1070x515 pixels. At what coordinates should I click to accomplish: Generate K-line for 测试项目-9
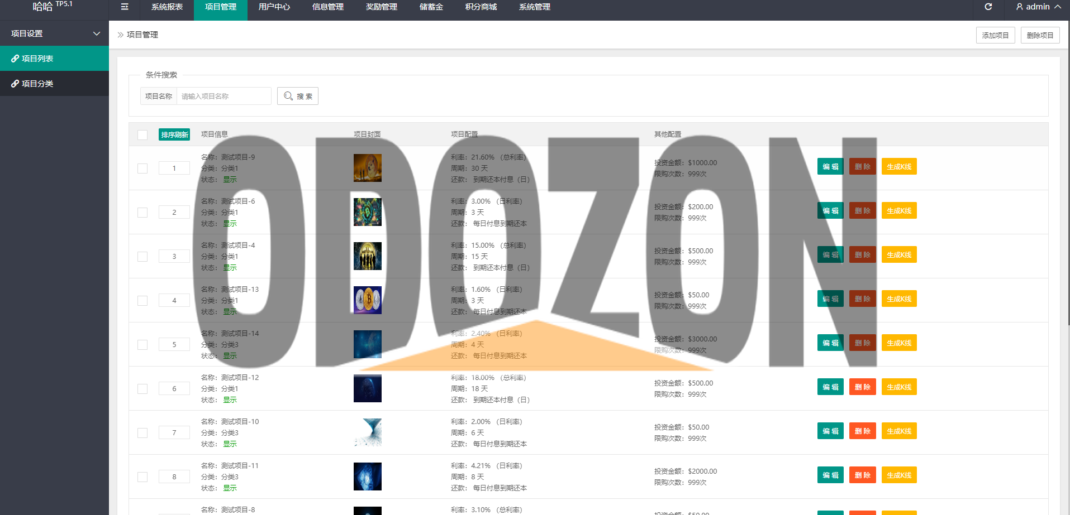point(899,166)
